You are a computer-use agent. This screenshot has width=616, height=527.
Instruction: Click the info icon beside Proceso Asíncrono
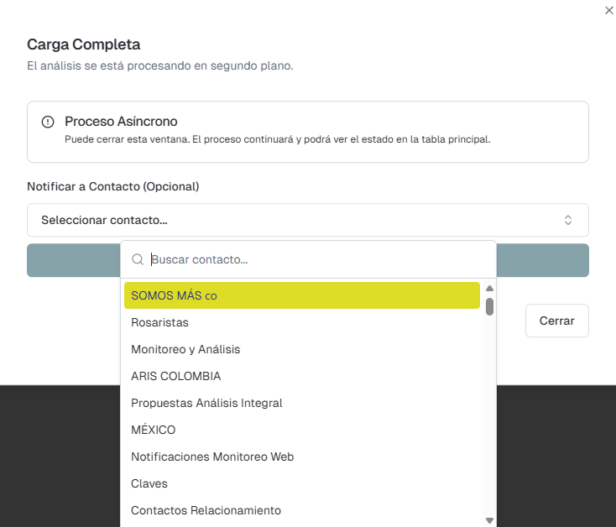48,122
